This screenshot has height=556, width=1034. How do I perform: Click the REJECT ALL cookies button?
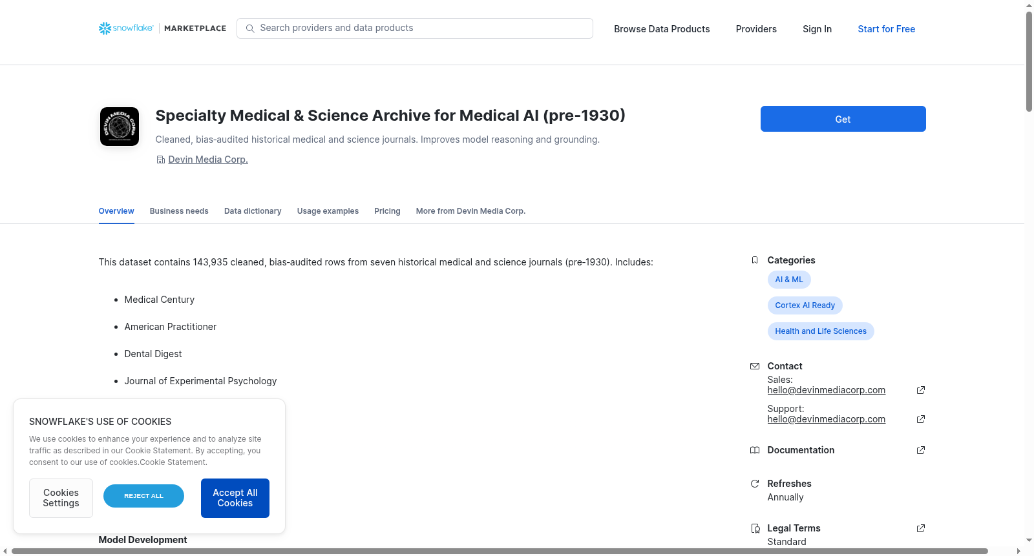[x=143, y=496]
